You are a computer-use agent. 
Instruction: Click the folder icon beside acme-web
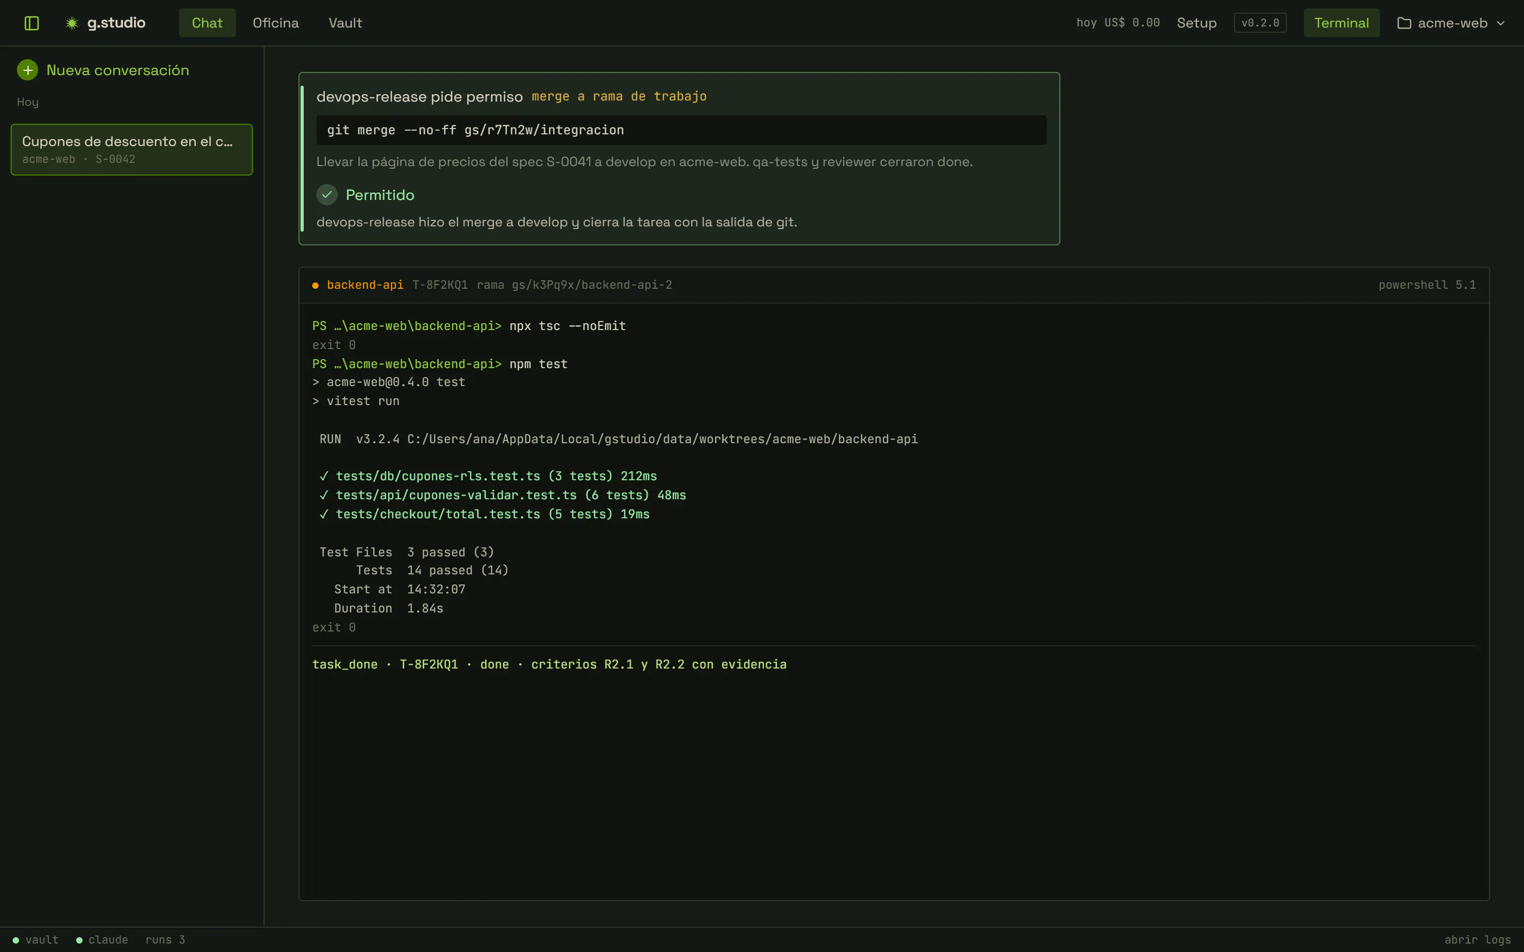1404,23
